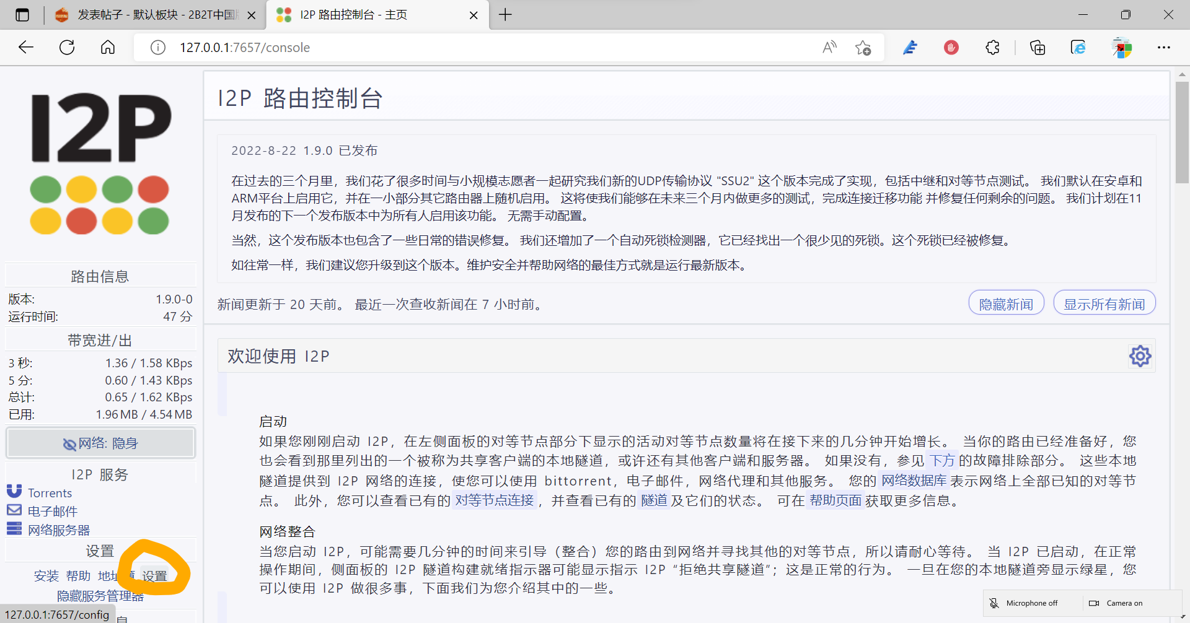Click the I2P logo in sidebar
Screen dimensions: 1190x623
click(x=100, y=163)
